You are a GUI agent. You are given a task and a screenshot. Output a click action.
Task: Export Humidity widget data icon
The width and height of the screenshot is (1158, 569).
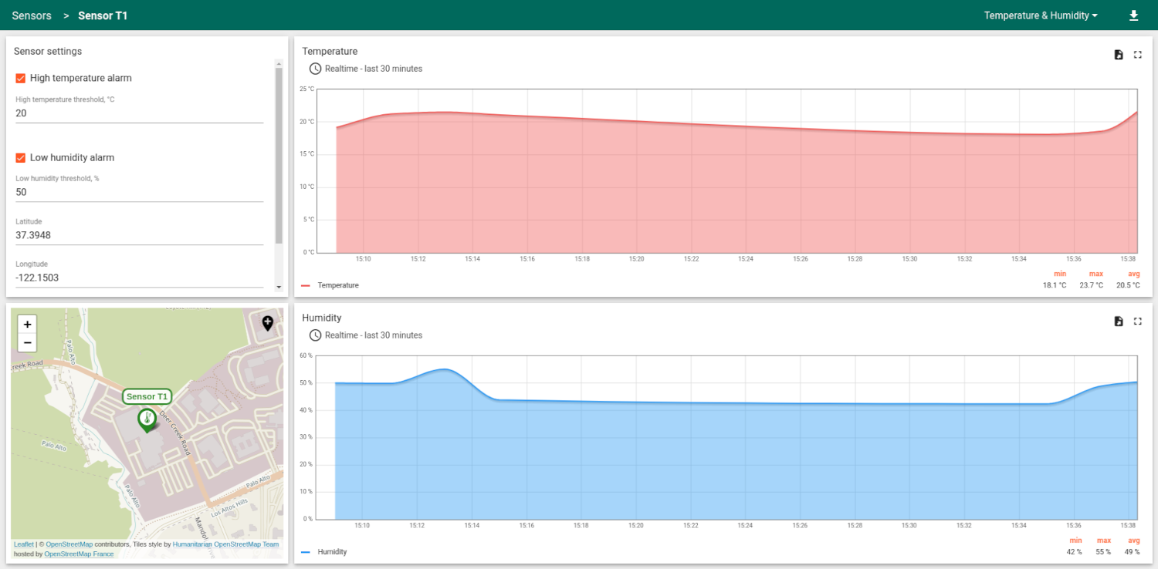click(1119, 322)
